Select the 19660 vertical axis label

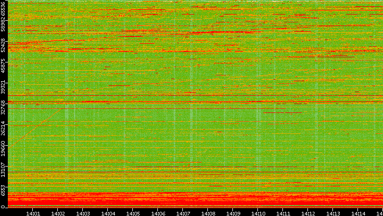(3, 148)
